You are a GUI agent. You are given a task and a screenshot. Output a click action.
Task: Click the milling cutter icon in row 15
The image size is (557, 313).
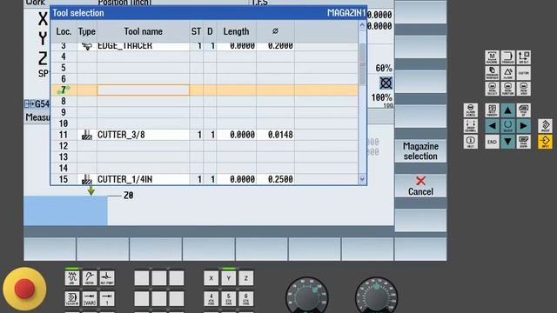pos(87,179)
